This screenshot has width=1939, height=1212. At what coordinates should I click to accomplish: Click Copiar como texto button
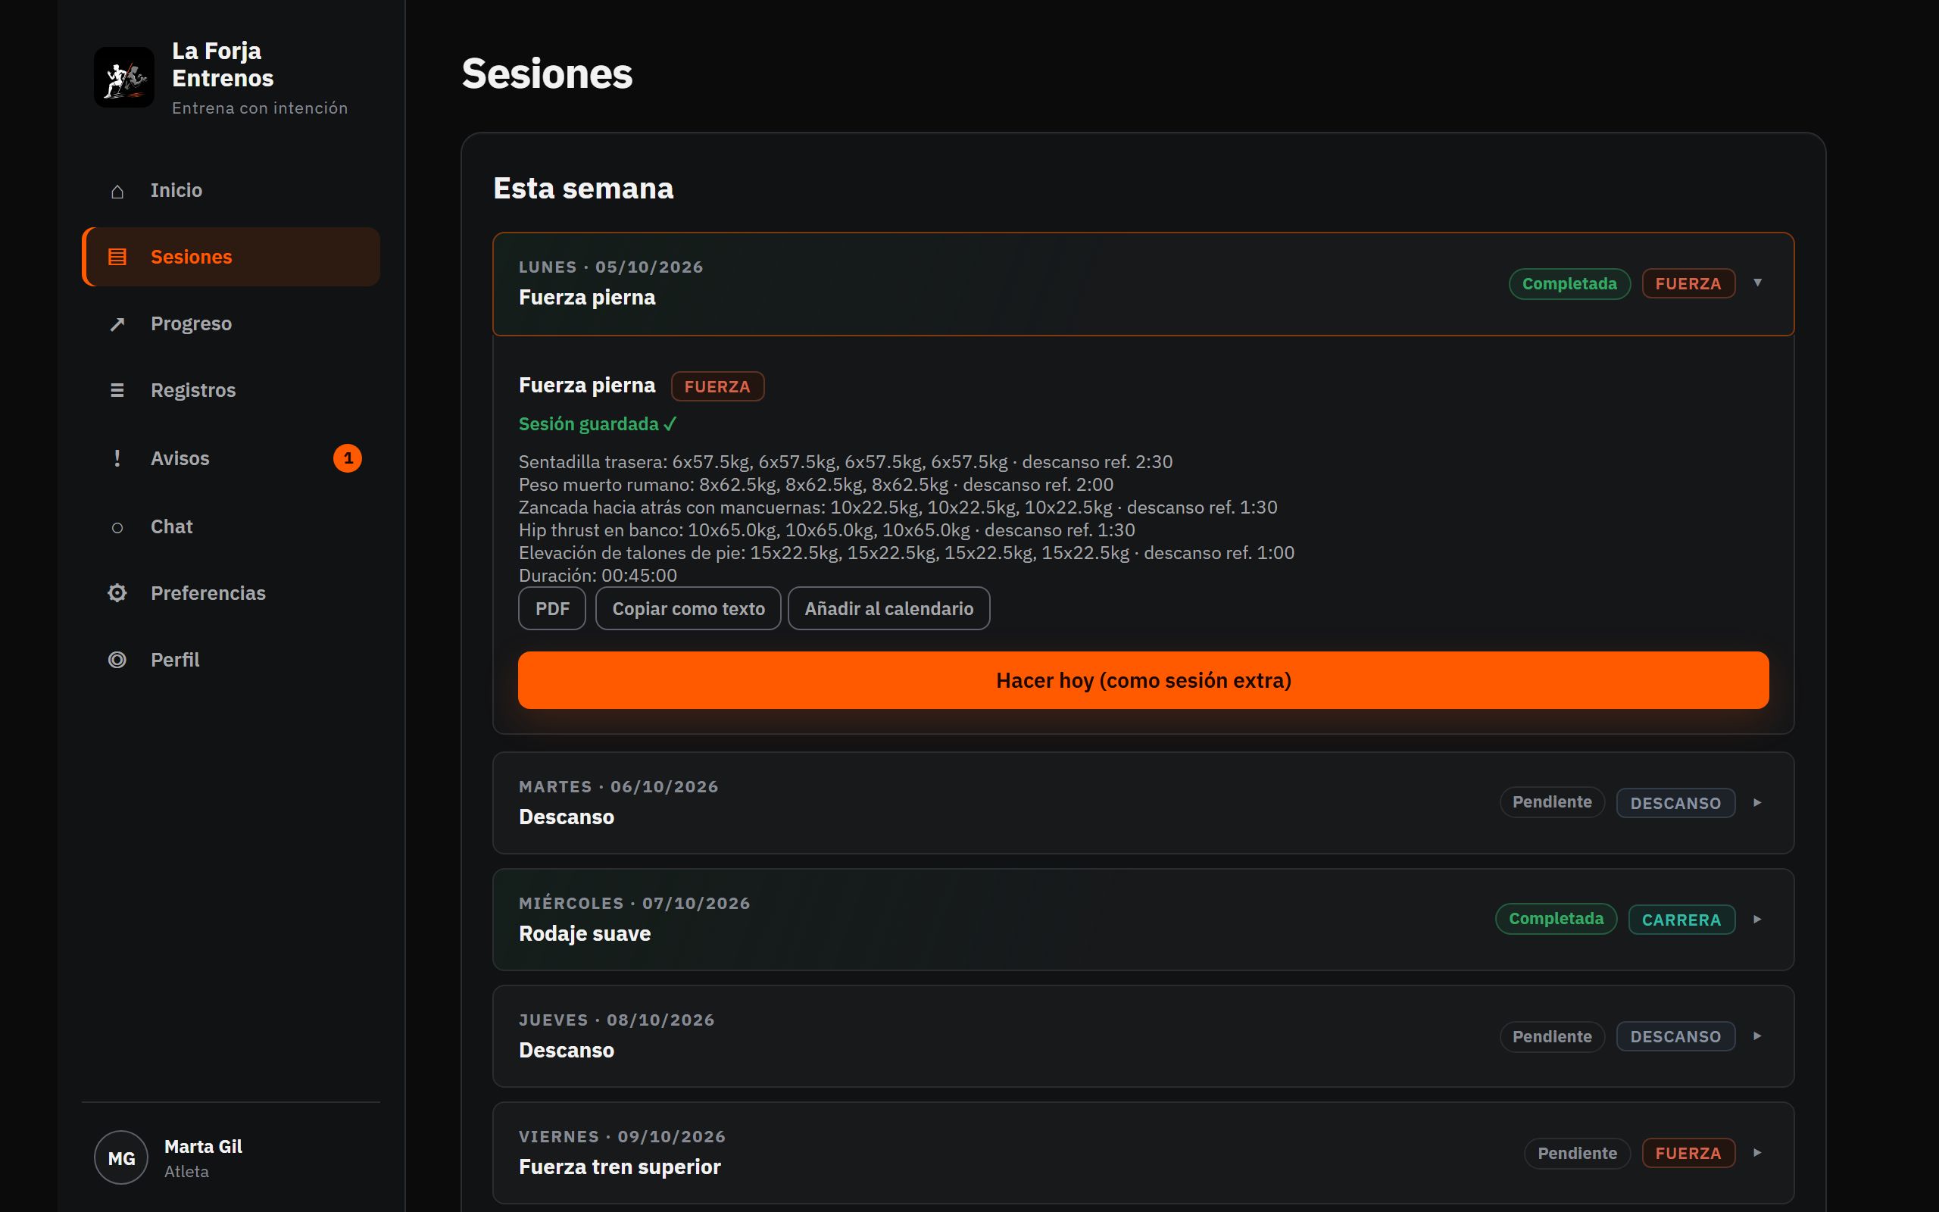688,608
